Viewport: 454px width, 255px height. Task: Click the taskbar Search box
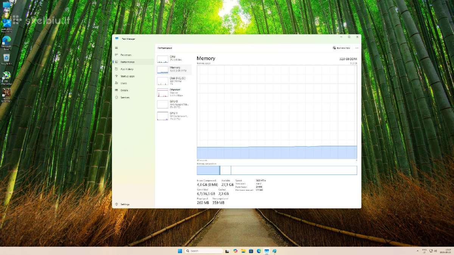204,251
